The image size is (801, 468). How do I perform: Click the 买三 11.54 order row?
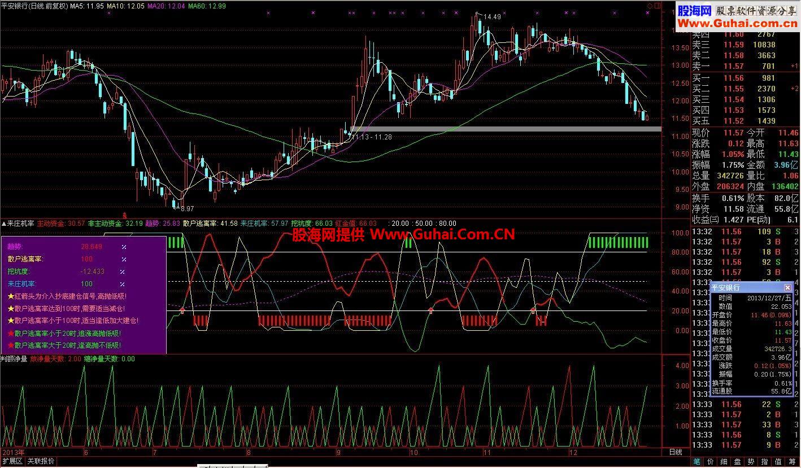point(746,99)
